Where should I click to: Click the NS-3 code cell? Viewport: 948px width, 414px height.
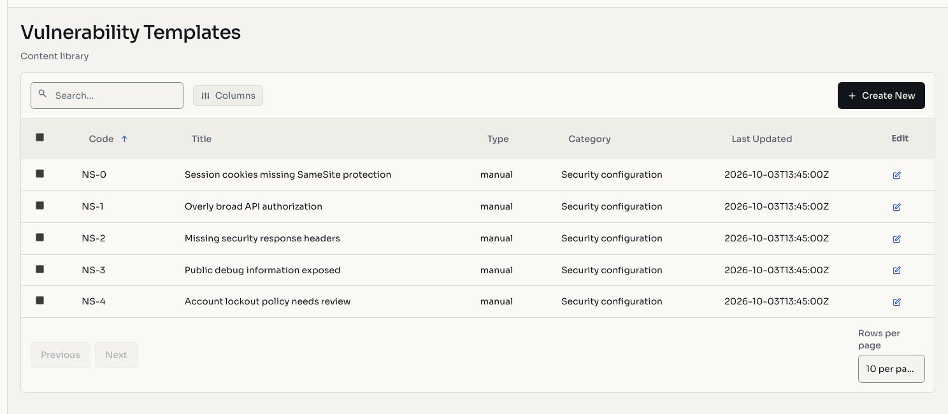[94, 270]
